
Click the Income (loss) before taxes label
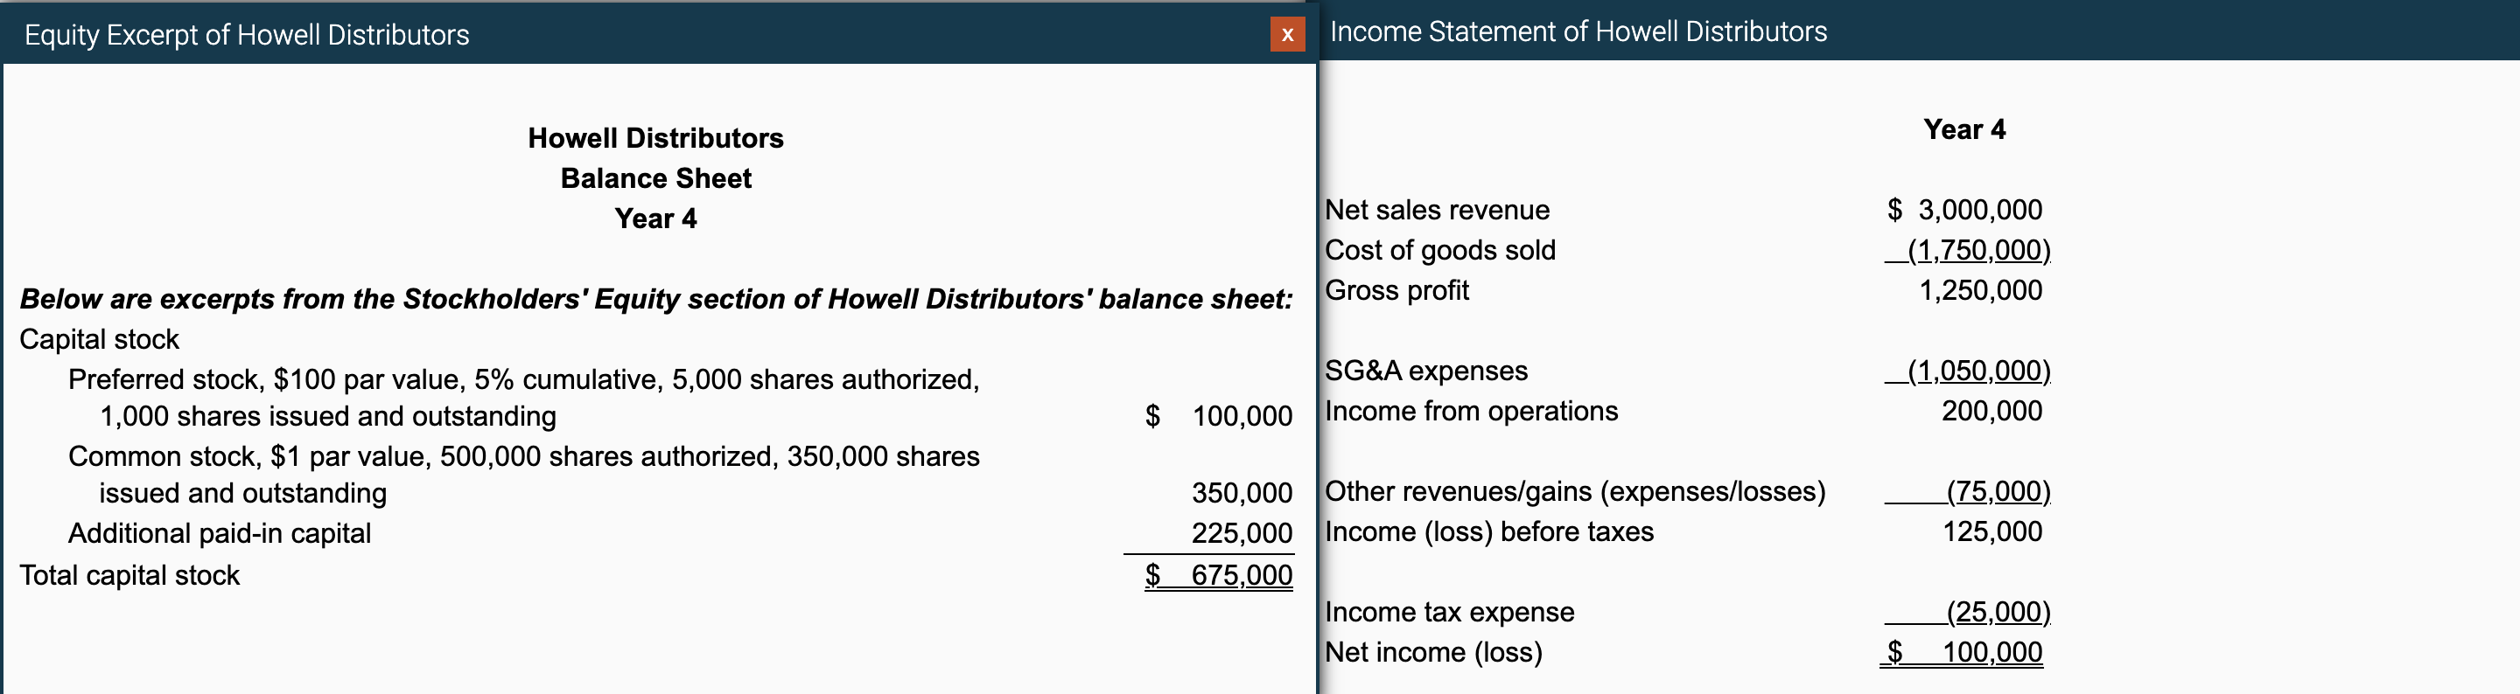[1489, 531]
